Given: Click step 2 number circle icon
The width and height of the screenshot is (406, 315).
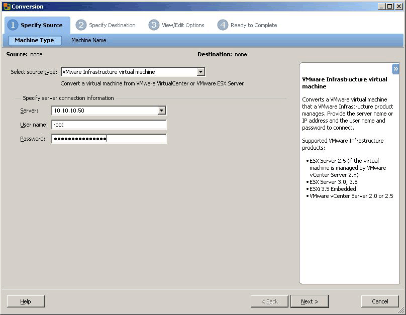Looking at the screenshot, I should click(81, 25).
